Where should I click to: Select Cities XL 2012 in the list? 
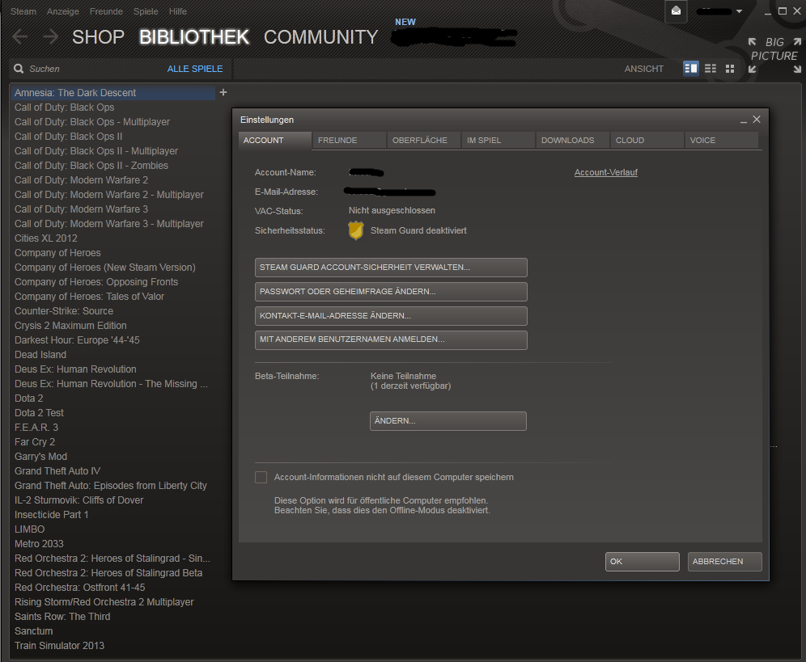tap(46, 238)
